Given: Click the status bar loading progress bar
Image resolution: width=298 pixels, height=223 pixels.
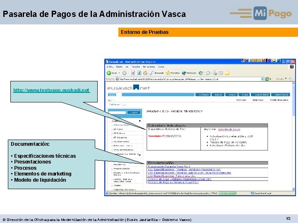Looking at the screenshot, I should pyautogui.click(x=227, y=193).
